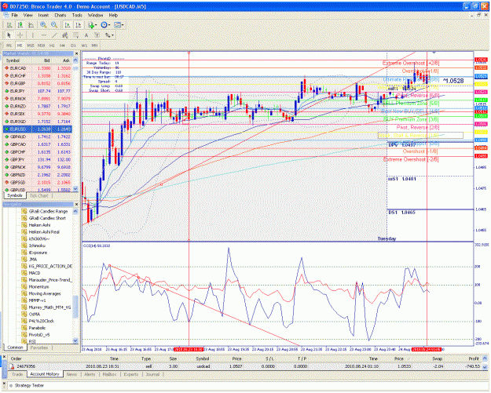The height and width of the screenshot is (393, 491).
Task: Select the Fibonacci retracement tool
Action: coord(75,35)
